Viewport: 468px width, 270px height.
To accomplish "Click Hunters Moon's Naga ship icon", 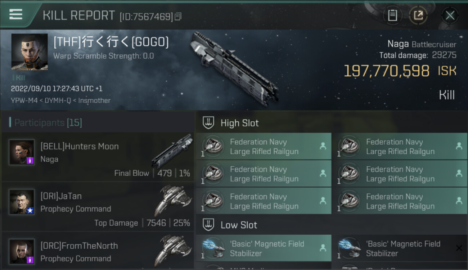I will click(172, 151).
